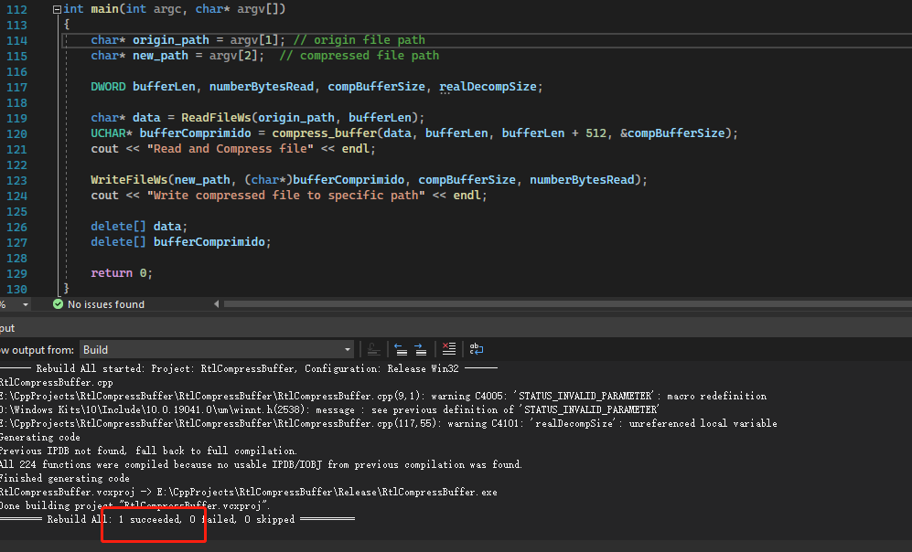Clear all output text

(448, 349)
